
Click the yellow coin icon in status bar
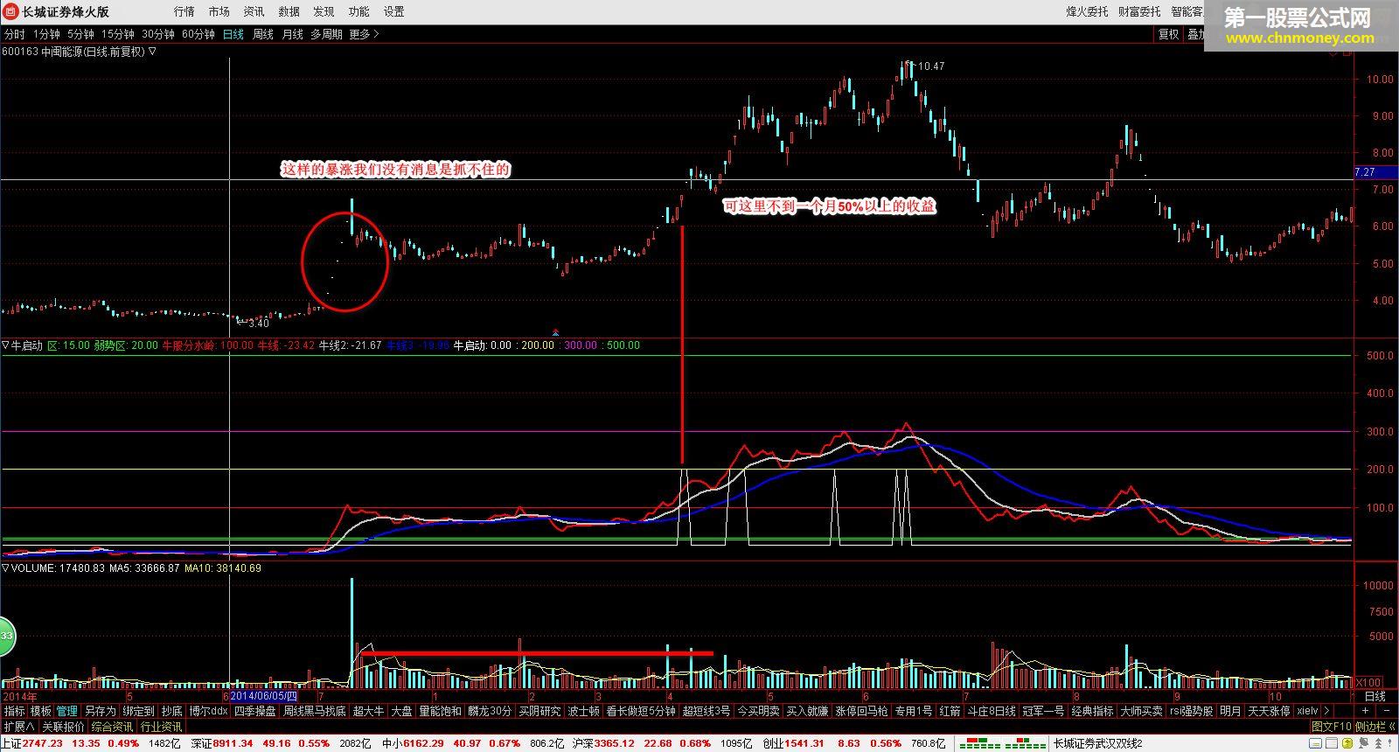pos(1347,743)
